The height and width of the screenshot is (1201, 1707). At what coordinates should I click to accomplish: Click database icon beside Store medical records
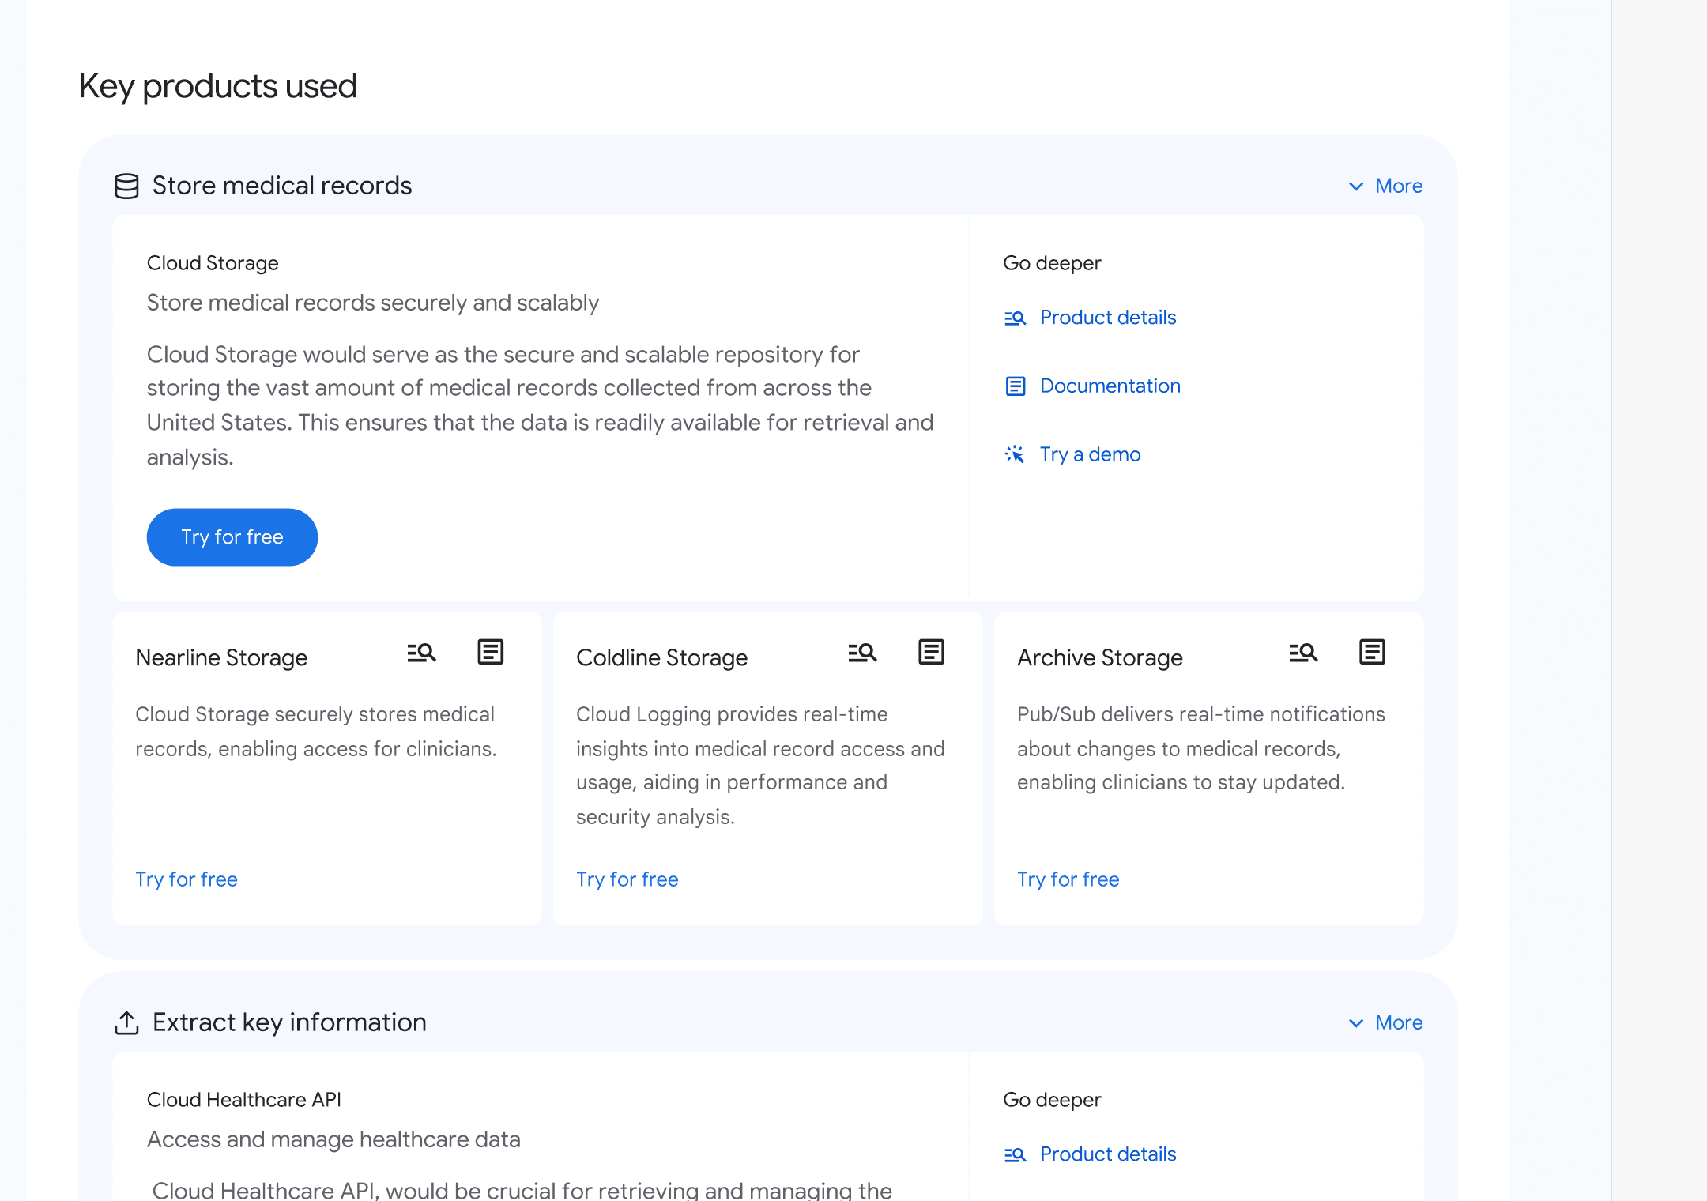click(x=126, y=186)
